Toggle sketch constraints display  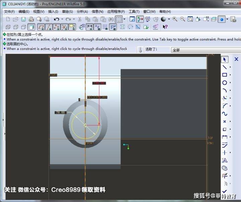[x=97, y=27]
